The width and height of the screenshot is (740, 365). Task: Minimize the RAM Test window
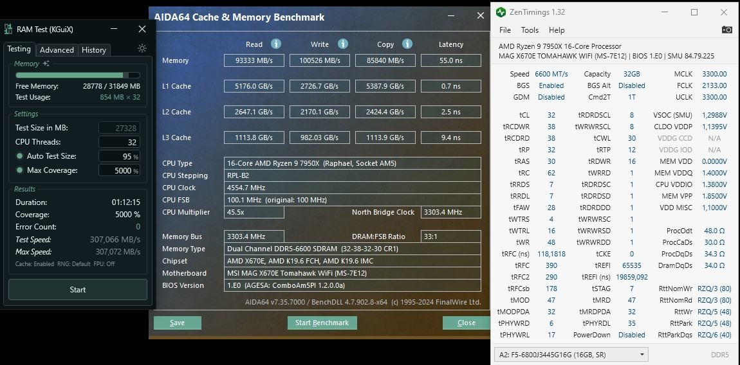pos(114,29)
